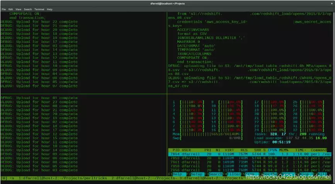Click 'Upload for hour 06 complete' line
This screenshot has width=335, height=184.
(x=39, y=158)
